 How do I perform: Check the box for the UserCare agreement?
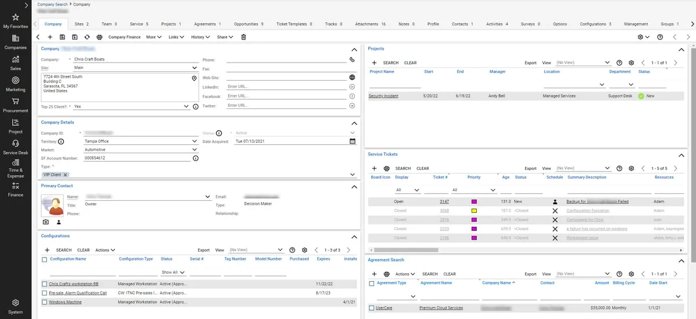point(372,308)
